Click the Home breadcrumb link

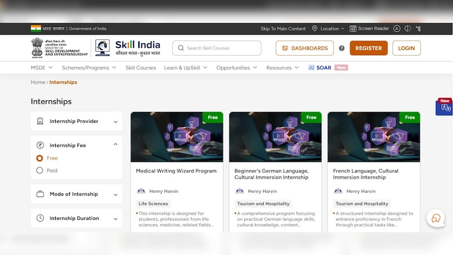pos(38,82)
